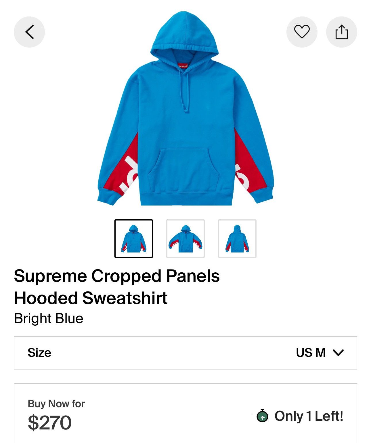This screenshot has width=371, height=443.
Task: Favorite this item with the heart icon
Action: pyautogui.click(x=302, y=32)
